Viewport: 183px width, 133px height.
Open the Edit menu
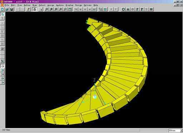tap(13, 5)
